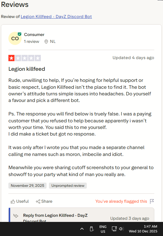
Task: Click 'You've already flagged this' text
Action: tap(121, 202)
